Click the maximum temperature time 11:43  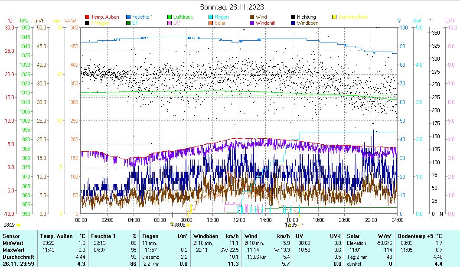tap(49, 250)
